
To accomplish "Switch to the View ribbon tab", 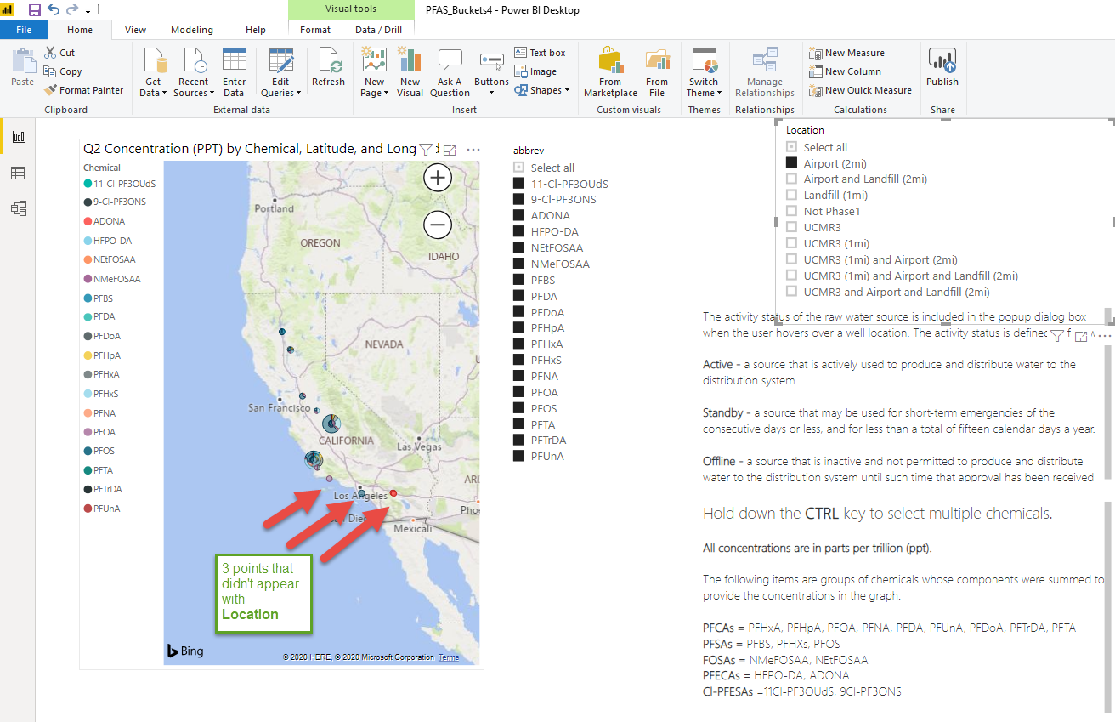I will click(x=135, y=30).
